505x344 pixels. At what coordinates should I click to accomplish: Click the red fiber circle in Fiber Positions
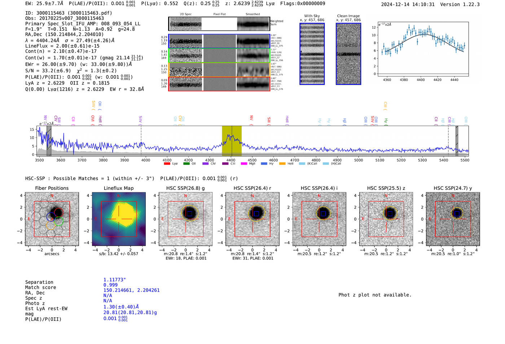(x=58, y=212)
